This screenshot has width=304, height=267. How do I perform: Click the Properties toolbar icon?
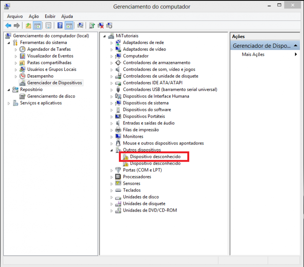coord(48,26)
